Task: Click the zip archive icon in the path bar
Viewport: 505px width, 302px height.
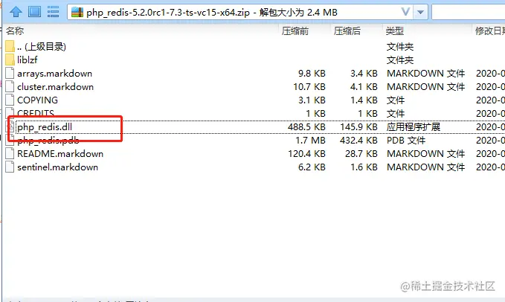Action: (x=77, y=13)
